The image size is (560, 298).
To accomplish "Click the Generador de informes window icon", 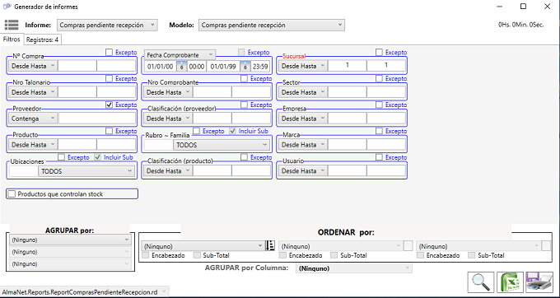I will 7,7.
